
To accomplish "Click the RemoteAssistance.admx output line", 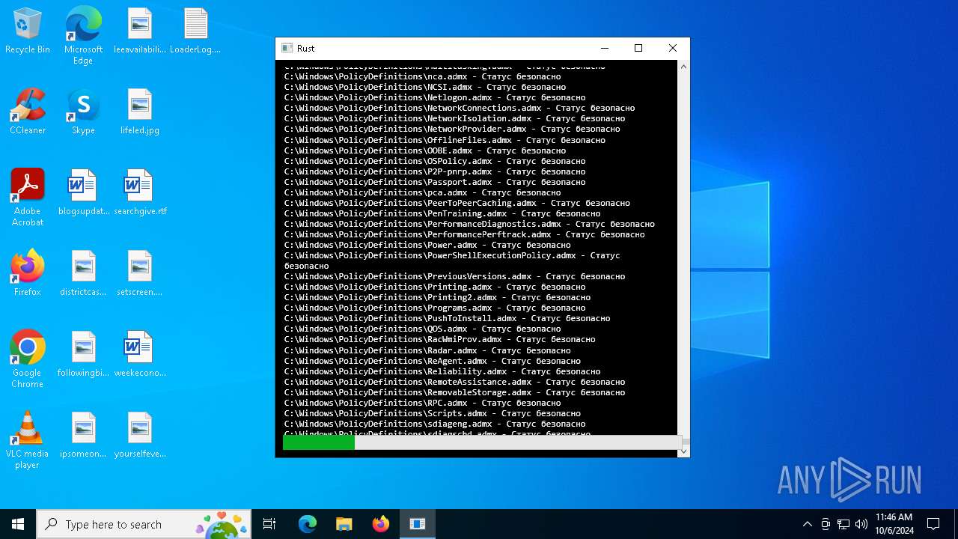I will click(454, 382).
